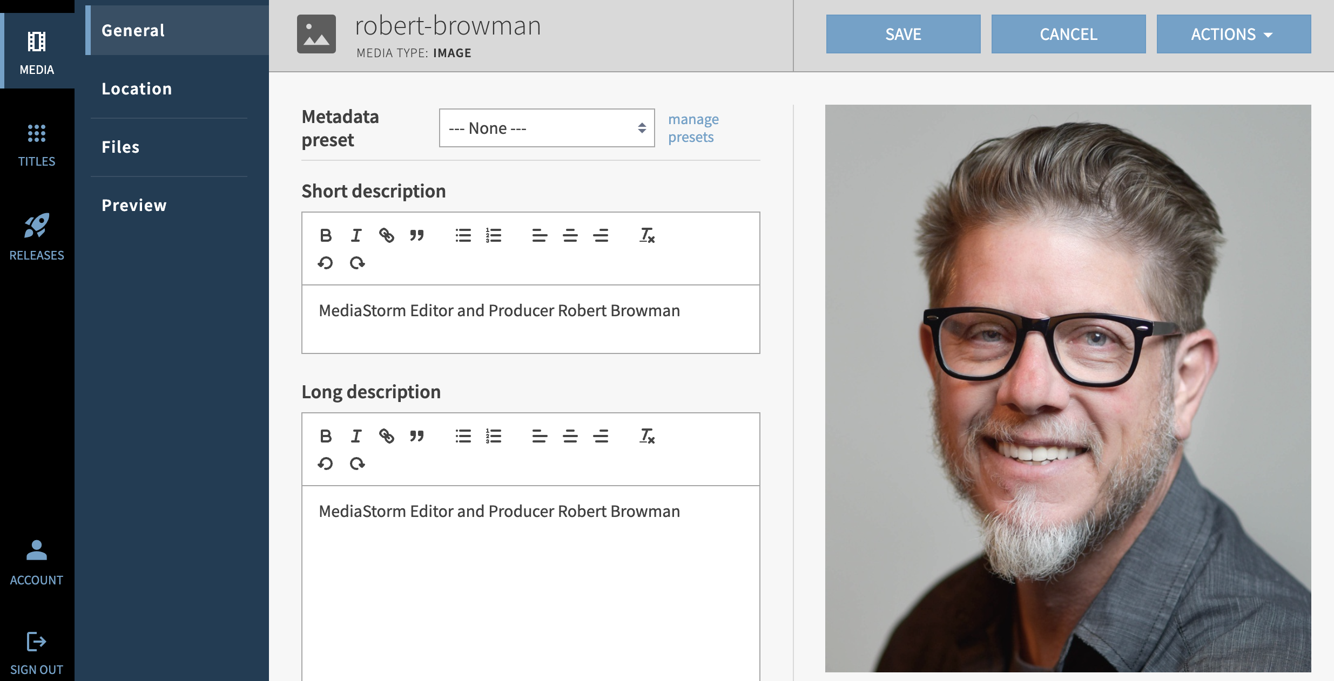Insert bulleted list in Short description
Viewport: 1334px width, 681px height.
(x=463, y=235)
